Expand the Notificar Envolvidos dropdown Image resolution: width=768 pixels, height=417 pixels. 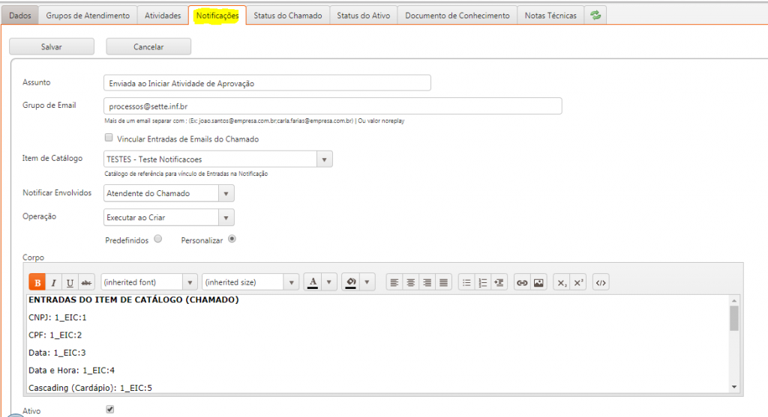point(226,193)
